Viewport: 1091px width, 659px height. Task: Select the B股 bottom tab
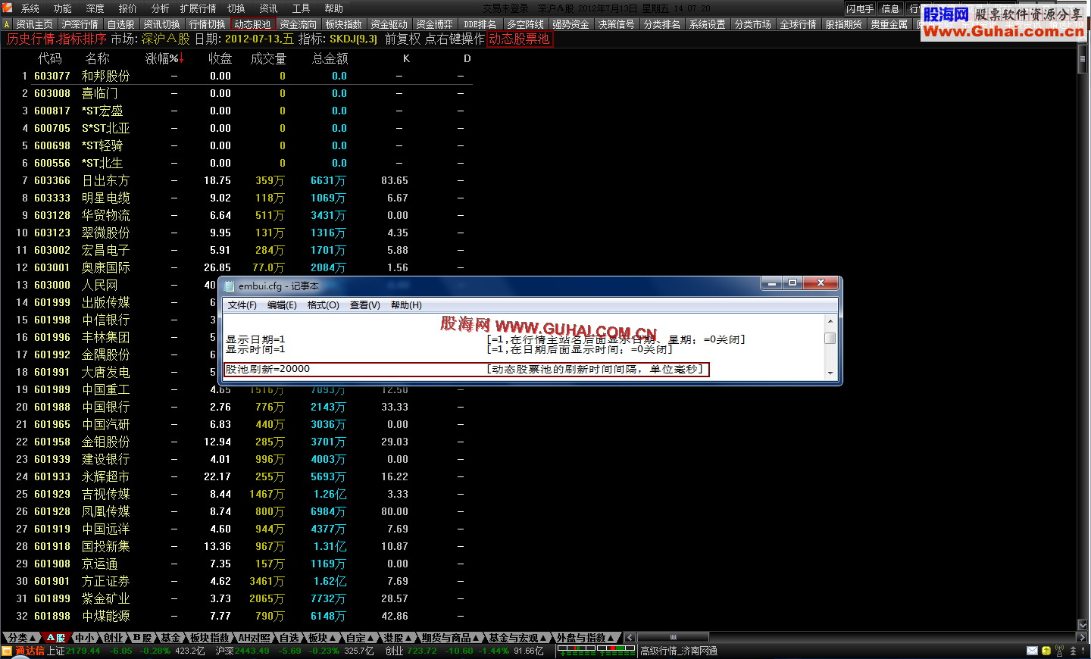click(x=142, y=638)
